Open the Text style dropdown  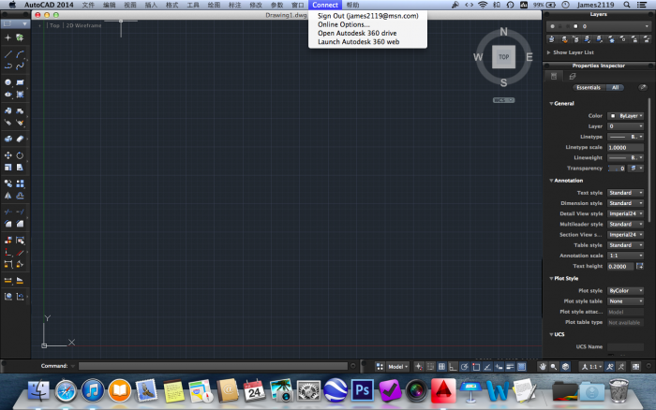pyautogui.click(x=625, y=193)
